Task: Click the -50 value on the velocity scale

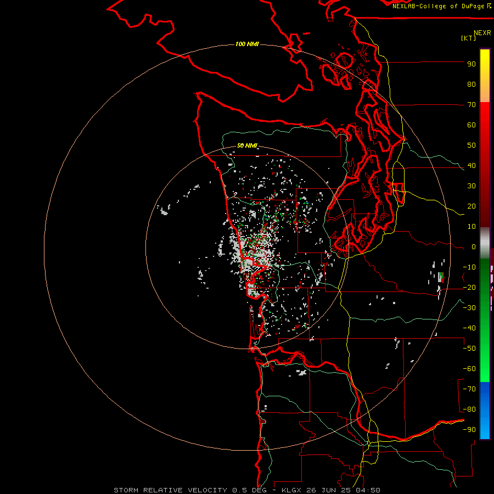Action: pos(469,349)
